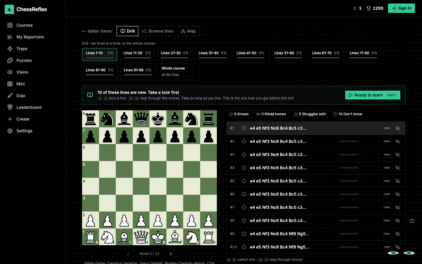Screen dimensions: 422x264
Task: Click the black queen on d8
Action: [141, 119]
